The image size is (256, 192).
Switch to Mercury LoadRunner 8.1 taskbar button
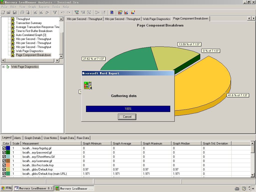33,188
